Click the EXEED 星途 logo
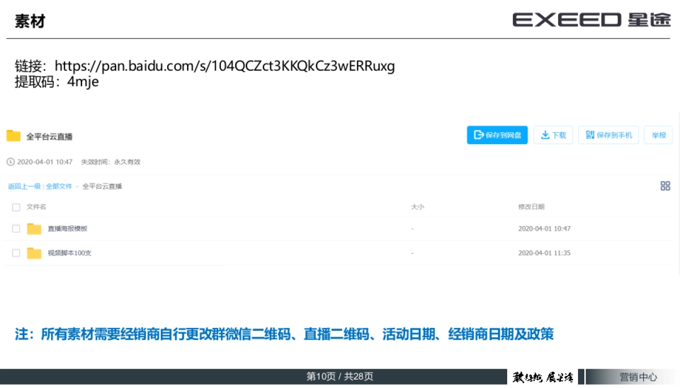This screenshot has height=388, width=680. (592, 20)
